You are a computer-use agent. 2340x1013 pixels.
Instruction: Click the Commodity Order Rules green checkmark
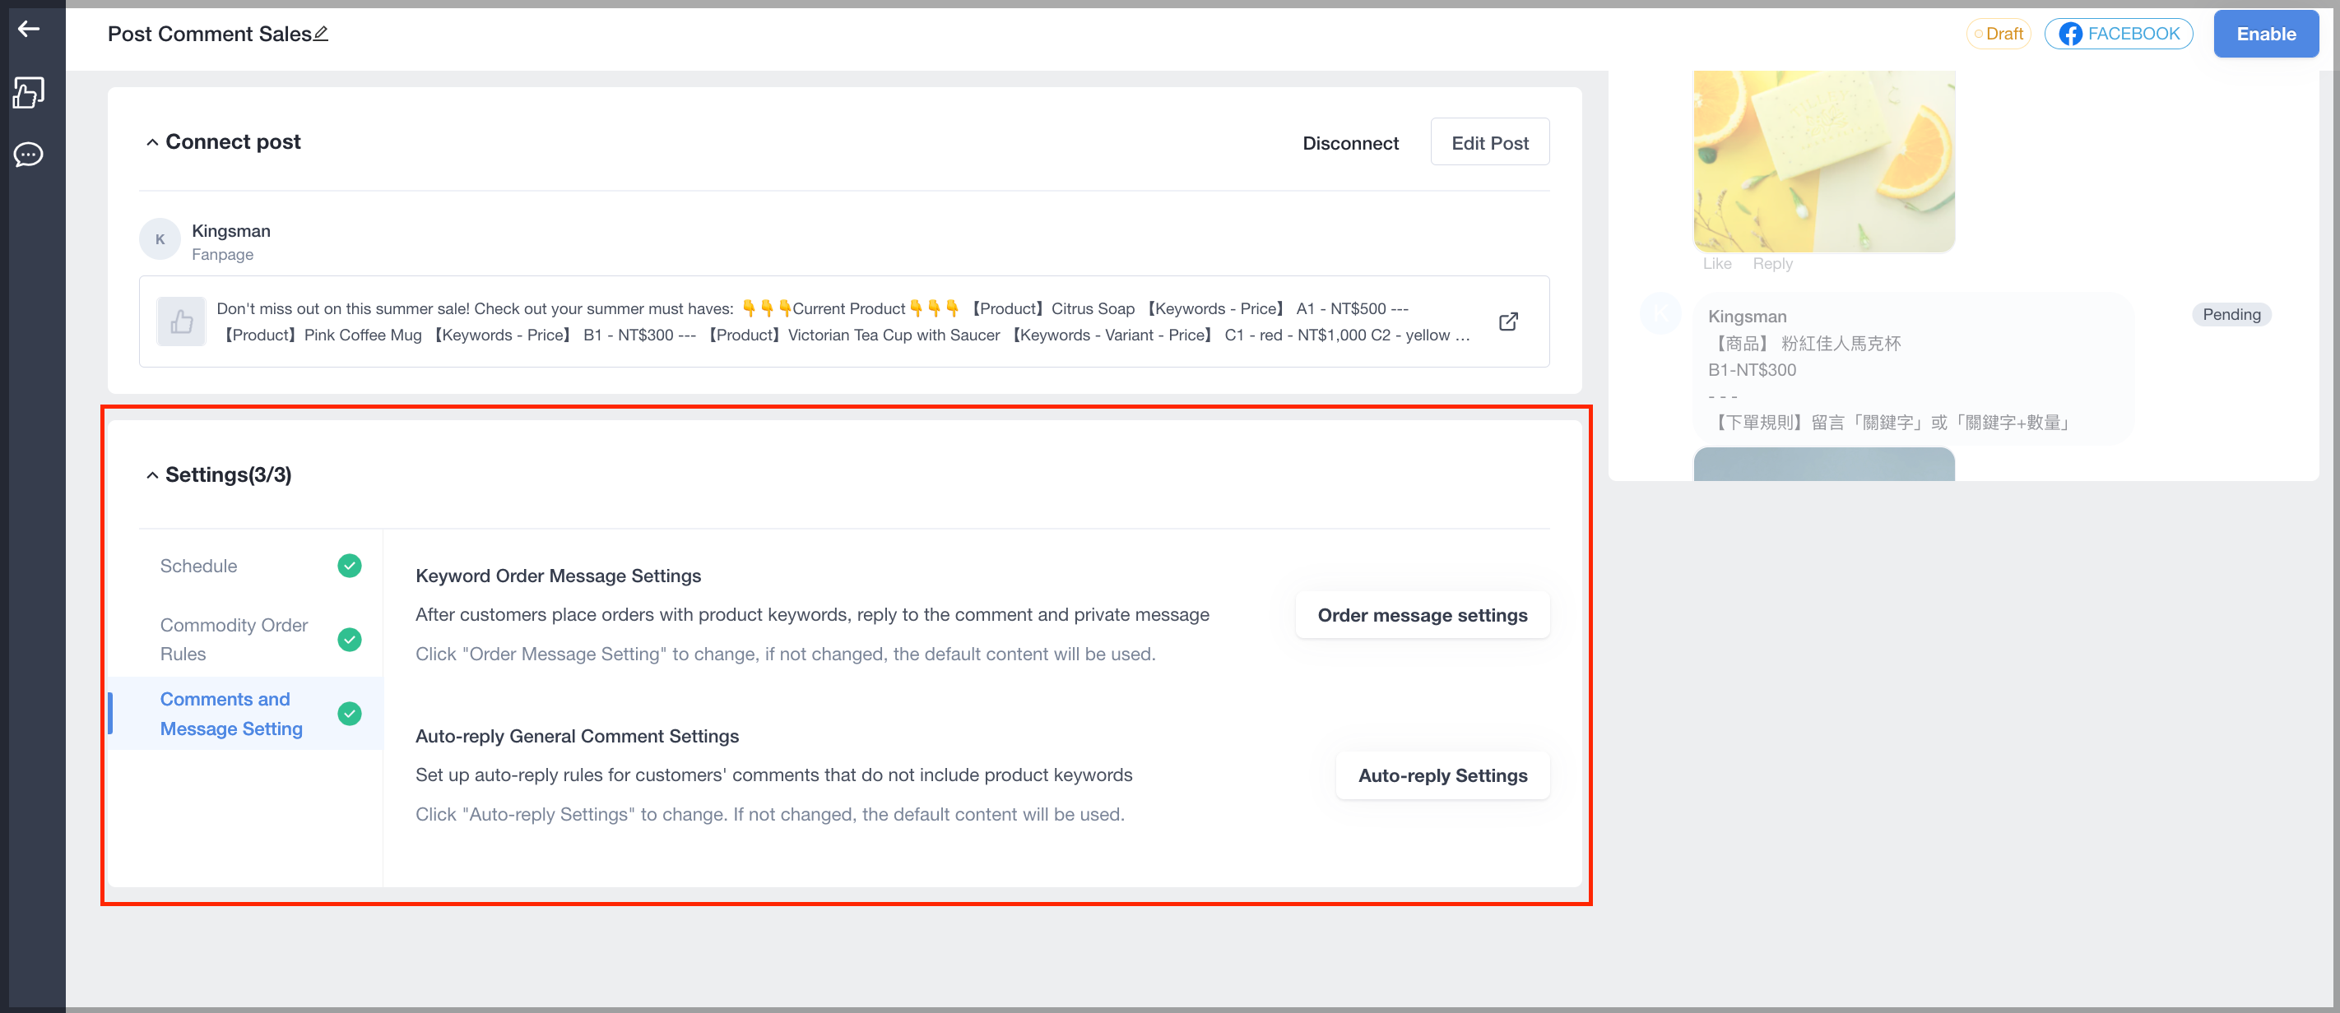[350, 639]
